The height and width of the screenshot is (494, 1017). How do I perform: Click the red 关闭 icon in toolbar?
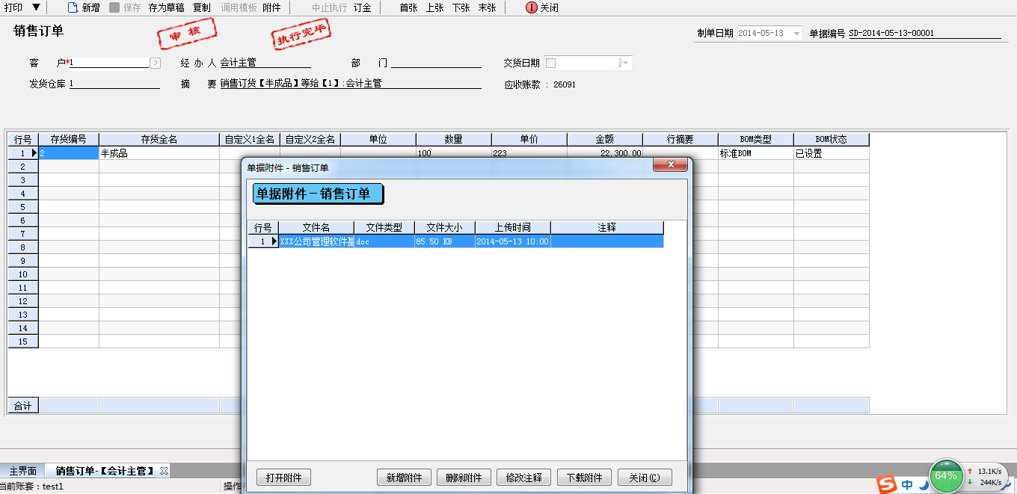[531, 7]
